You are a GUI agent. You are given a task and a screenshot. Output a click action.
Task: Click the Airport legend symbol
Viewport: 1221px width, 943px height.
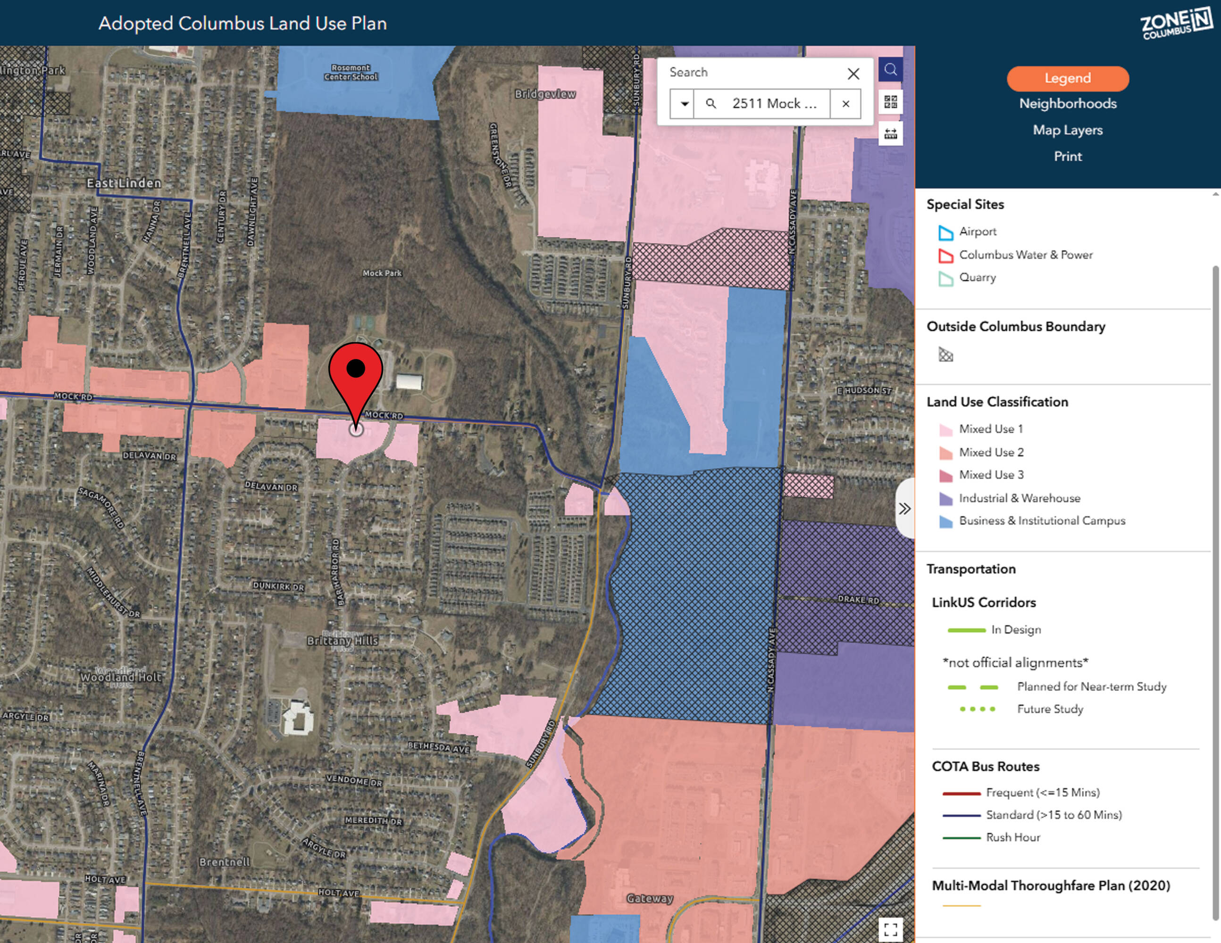click(945, 232)
